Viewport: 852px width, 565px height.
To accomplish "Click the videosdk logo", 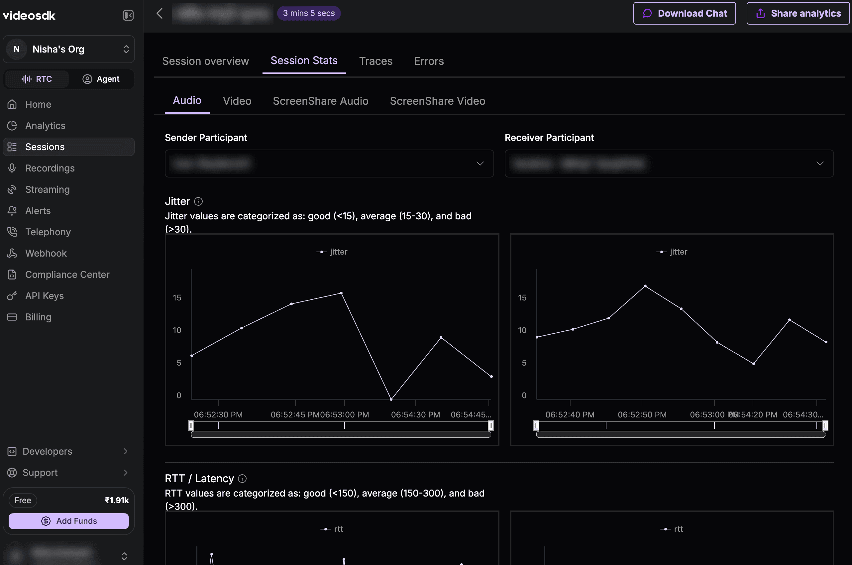I will tap(29, 15).
